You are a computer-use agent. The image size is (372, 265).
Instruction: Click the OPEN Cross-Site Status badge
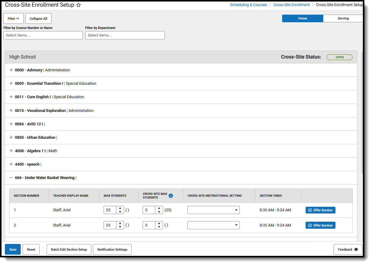(339, 57)
